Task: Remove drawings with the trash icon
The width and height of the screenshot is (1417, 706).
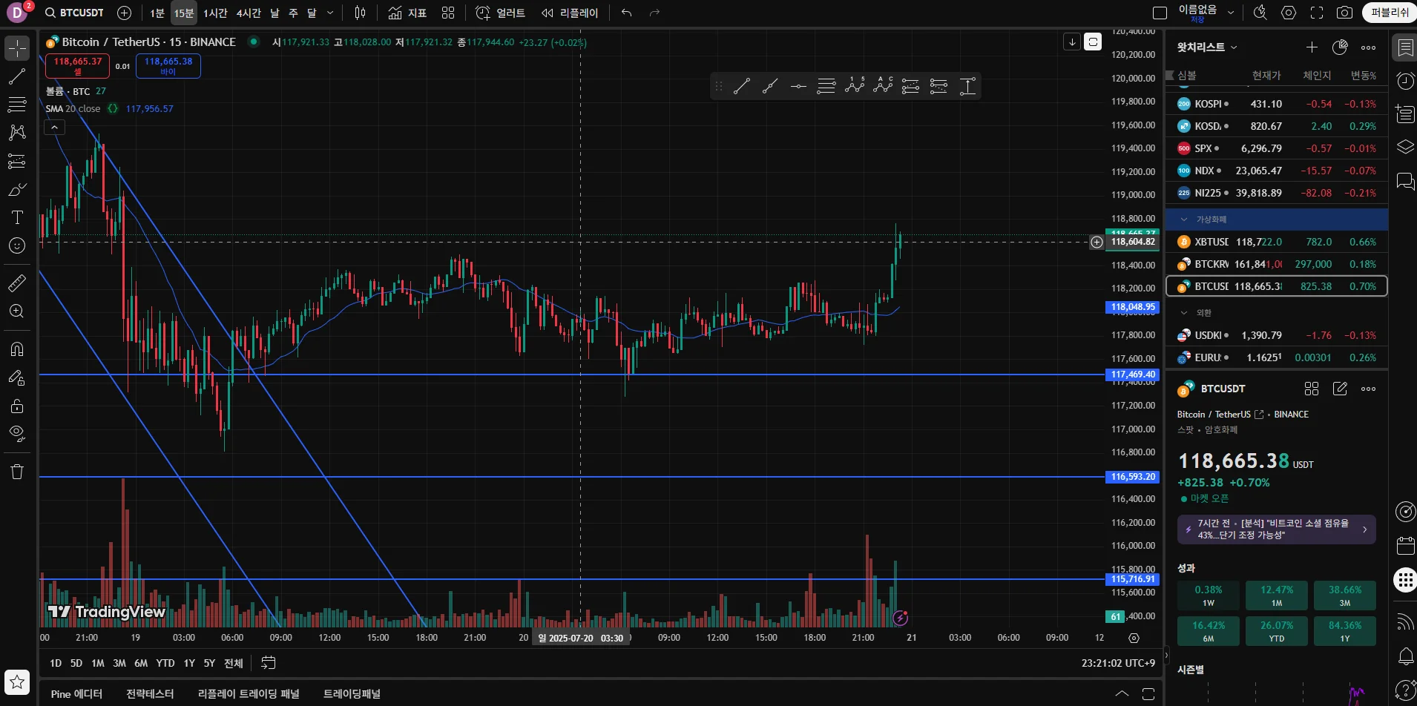Action: pos(17,472)
